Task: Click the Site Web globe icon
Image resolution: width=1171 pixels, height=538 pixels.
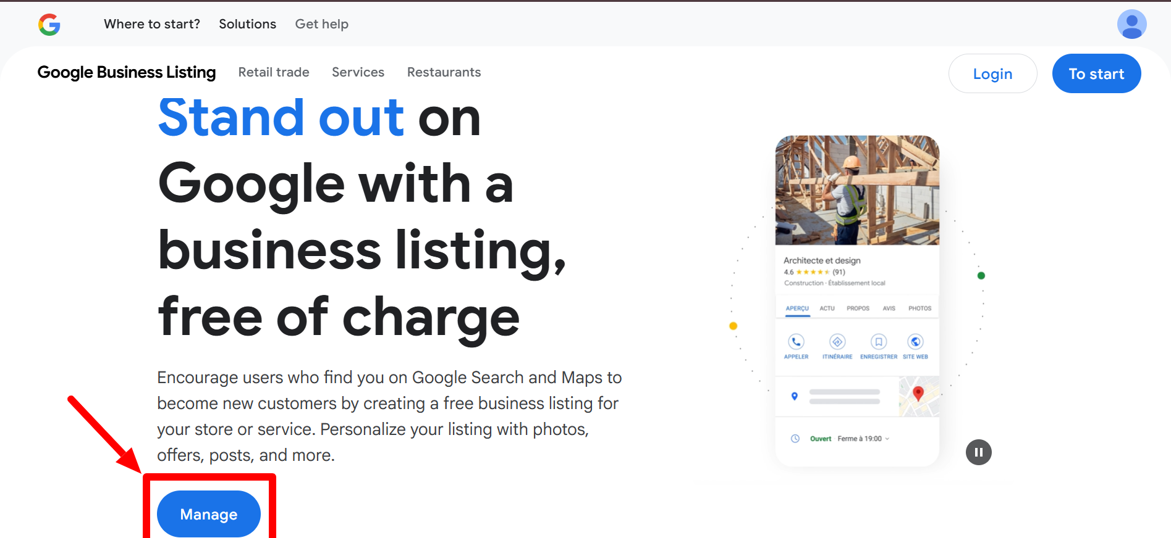Action: pyautogui.click(x=915, y=341)
